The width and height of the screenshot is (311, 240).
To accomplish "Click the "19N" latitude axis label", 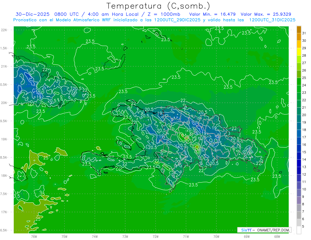I will coord(4,139).
